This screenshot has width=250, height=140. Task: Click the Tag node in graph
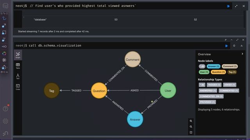click(52, 91)
